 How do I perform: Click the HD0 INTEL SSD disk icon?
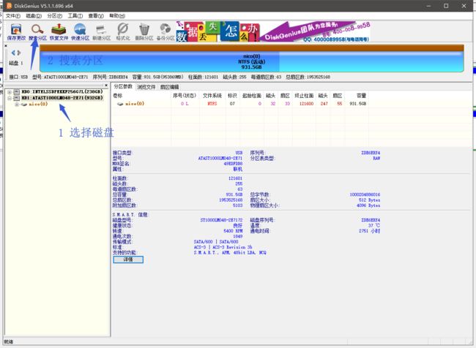pos(16,91)
